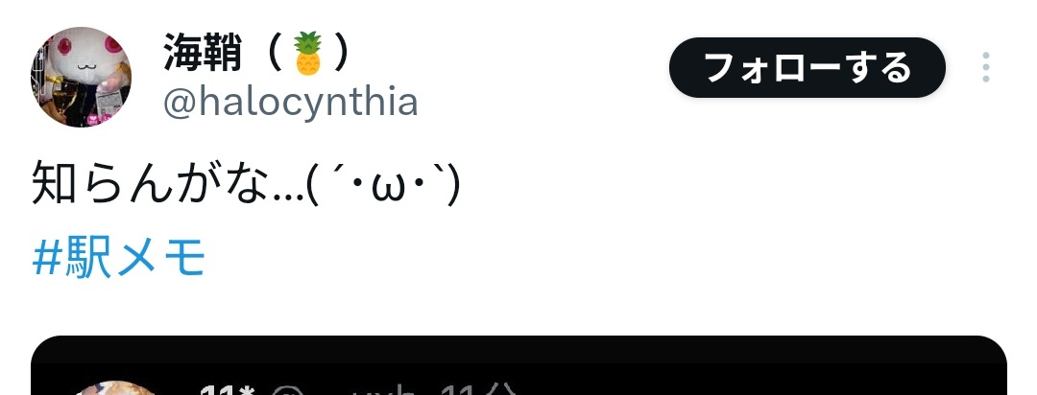This screenshot has height=395, width=1037.
Task: Open the #駅メモ hashtag
Action: click(119, 258)
